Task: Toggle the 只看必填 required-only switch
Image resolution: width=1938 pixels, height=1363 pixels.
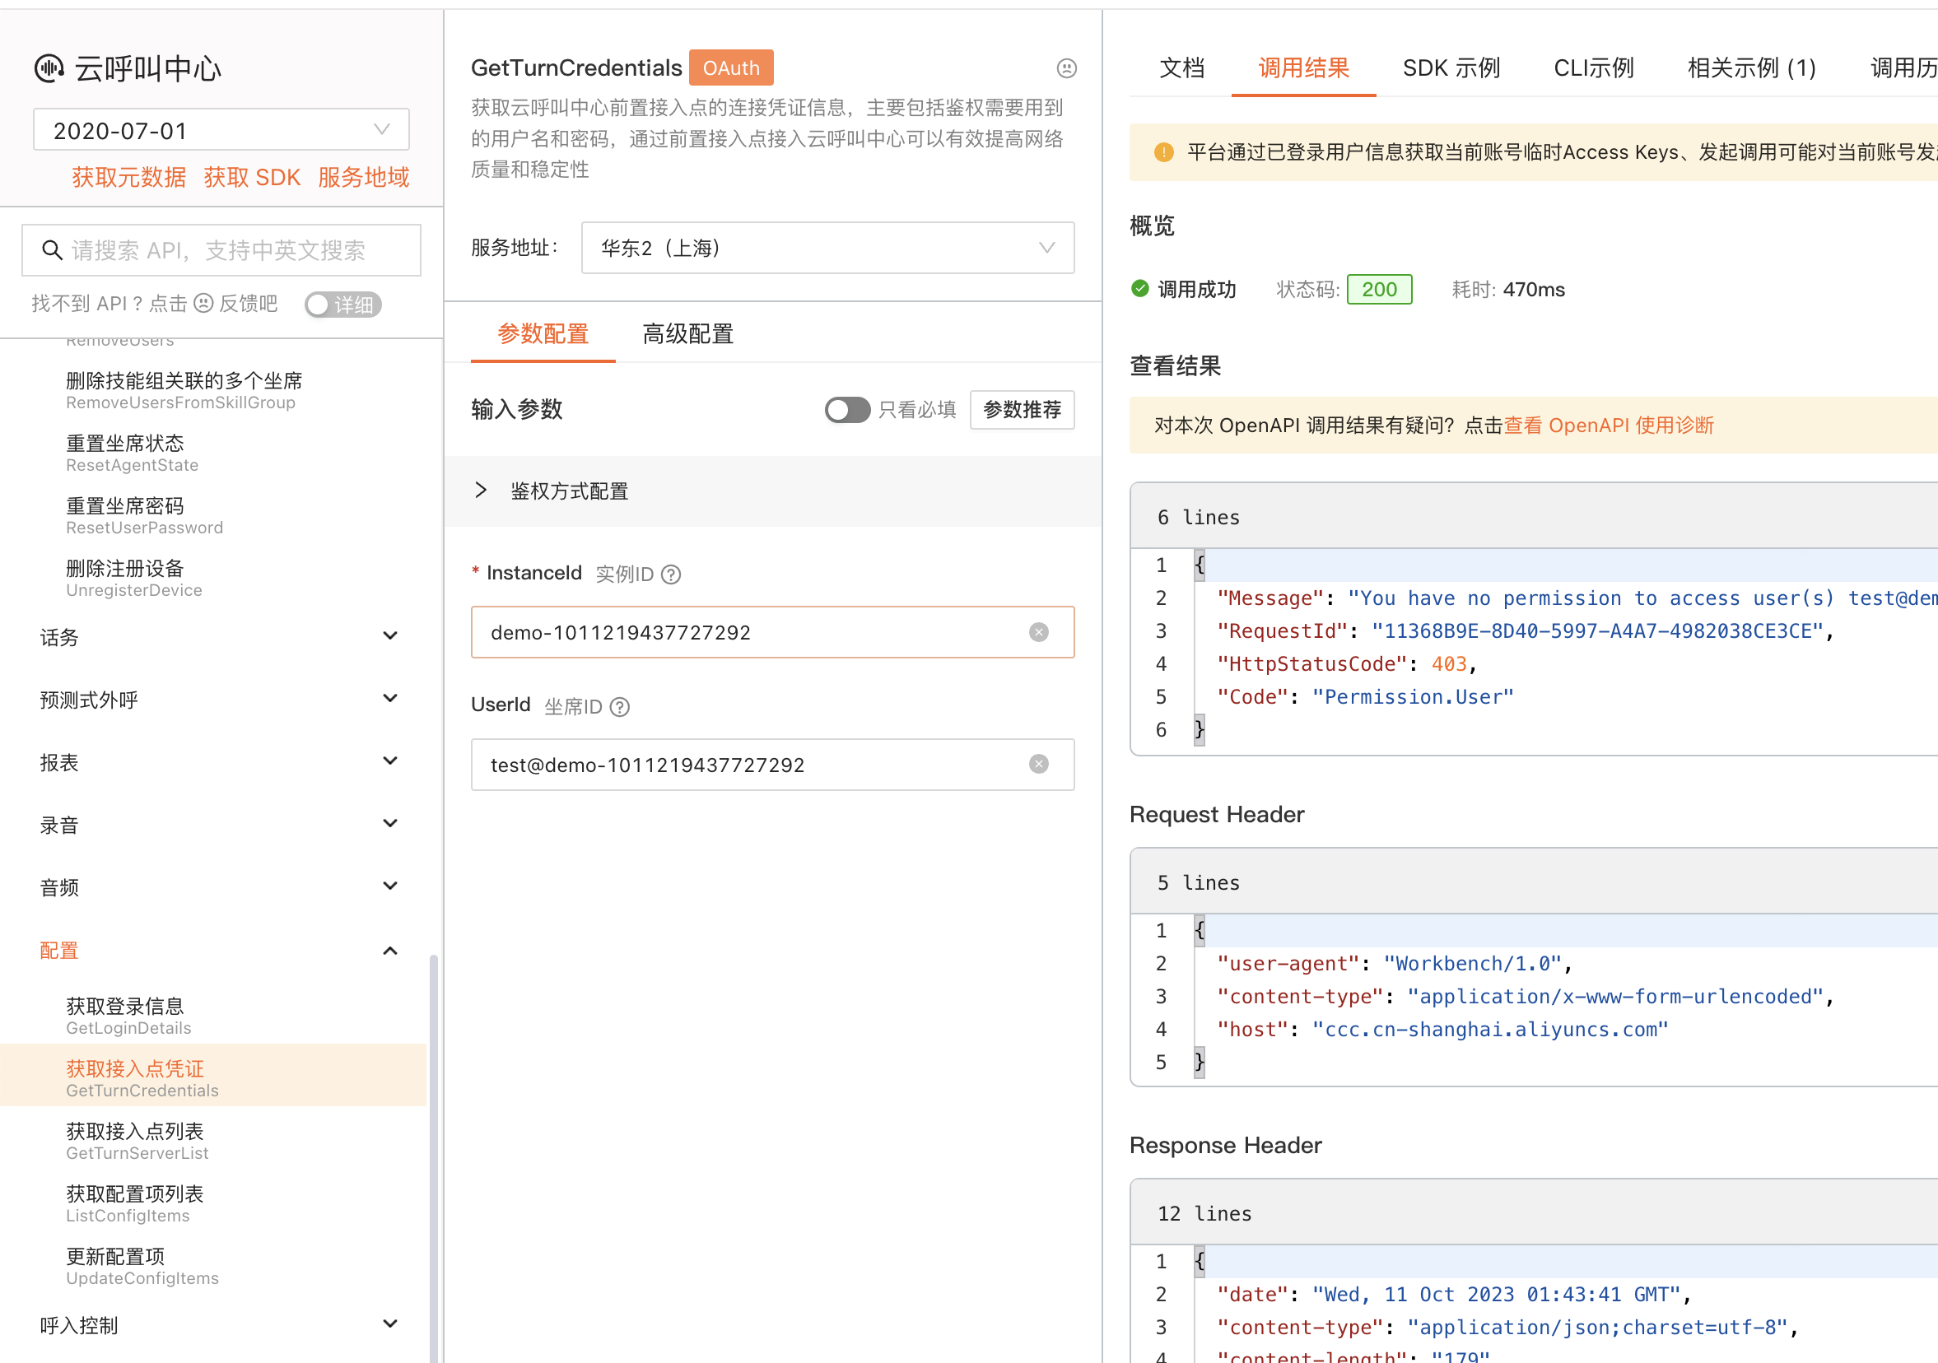Action: tap(846, 410)
